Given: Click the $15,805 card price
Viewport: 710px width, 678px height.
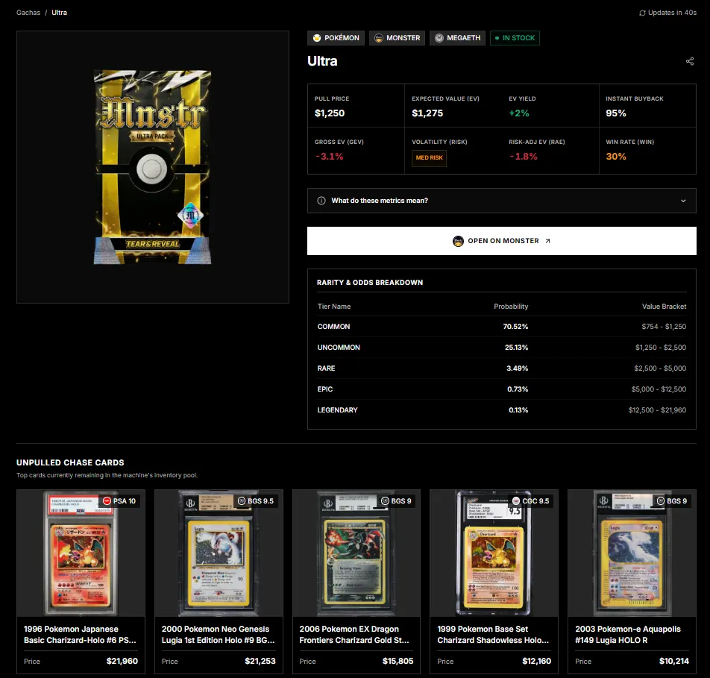Looking at the screenshot, I should tap(398, 662).
